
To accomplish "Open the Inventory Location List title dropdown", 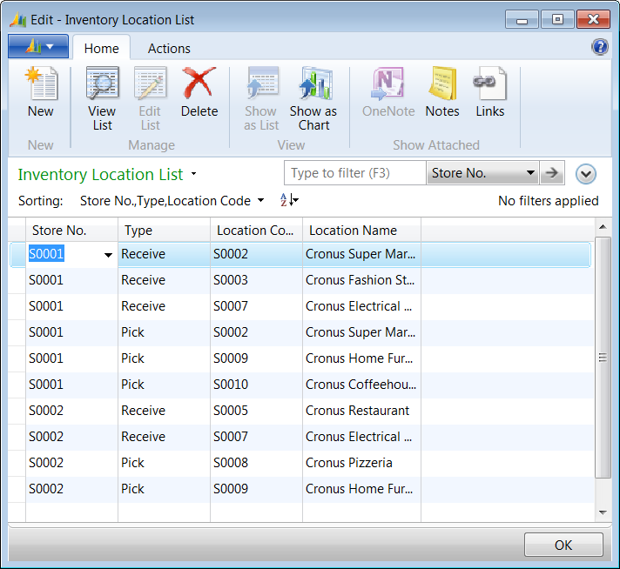I will tap(193, 174).
